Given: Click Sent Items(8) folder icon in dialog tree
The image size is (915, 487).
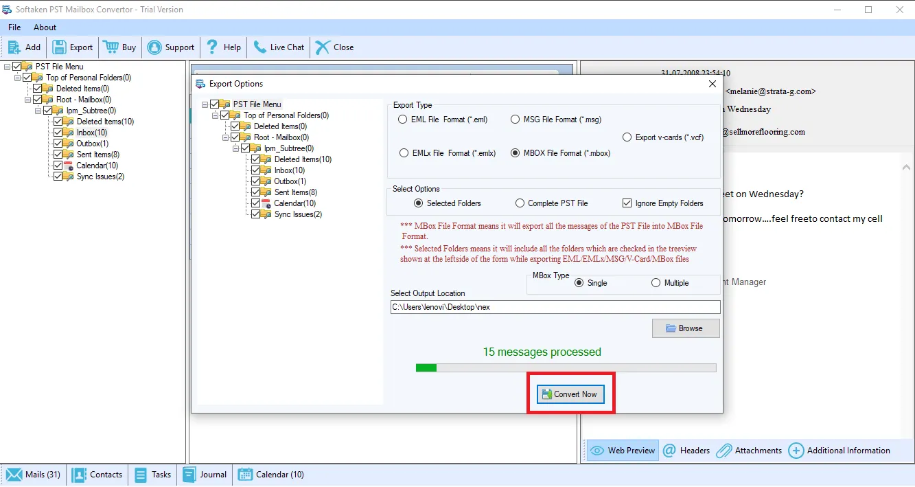Looking at the screenshot, I should point(266,192).
